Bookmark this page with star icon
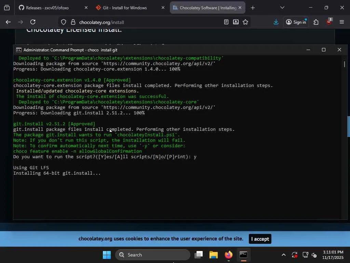This screenshot has width=350, height=263. pyautogui.click(x=245, y=22)
